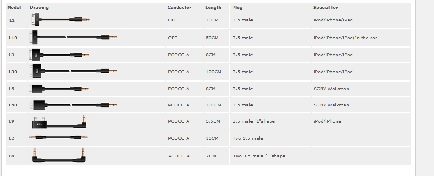The image size is (434, 176).
Task: Select the L5 Sony Walkman cable image
Action: (x=59, y=89)
